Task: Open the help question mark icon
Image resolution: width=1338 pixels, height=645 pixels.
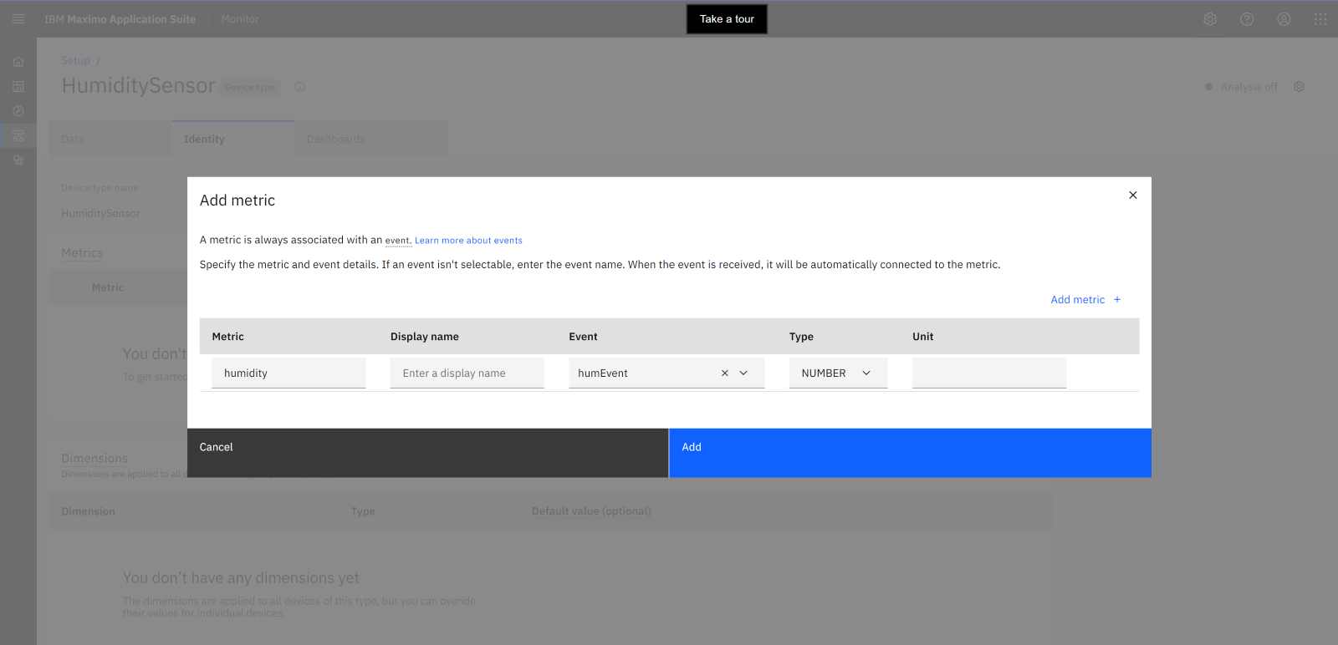Action: [1247, 19]
